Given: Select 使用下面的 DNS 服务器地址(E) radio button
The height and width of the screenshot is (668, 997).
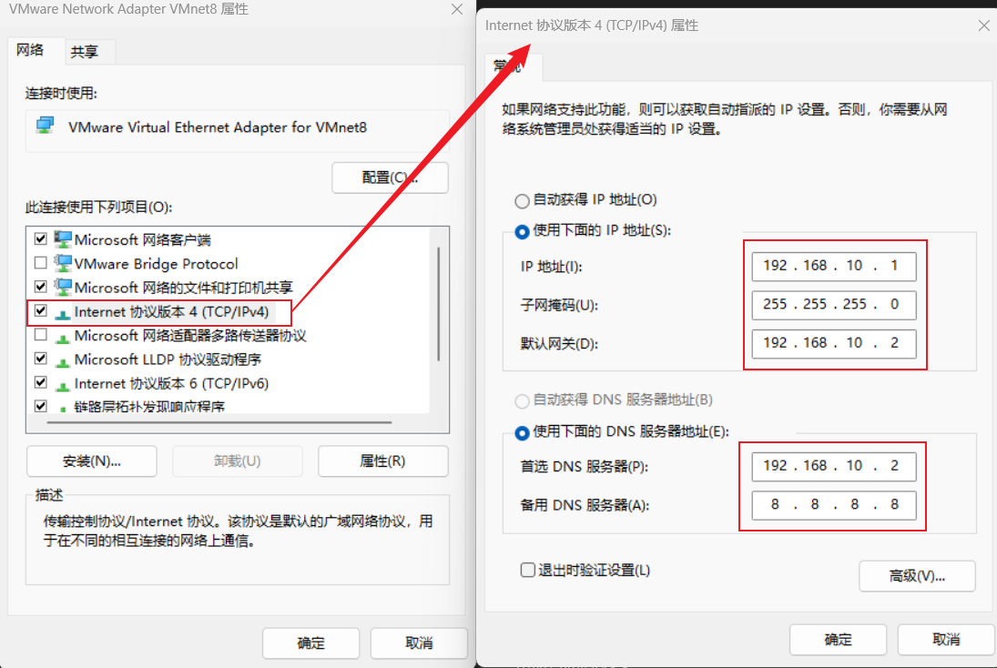Looking at the screenshot, I should click(x=522, y=433).
